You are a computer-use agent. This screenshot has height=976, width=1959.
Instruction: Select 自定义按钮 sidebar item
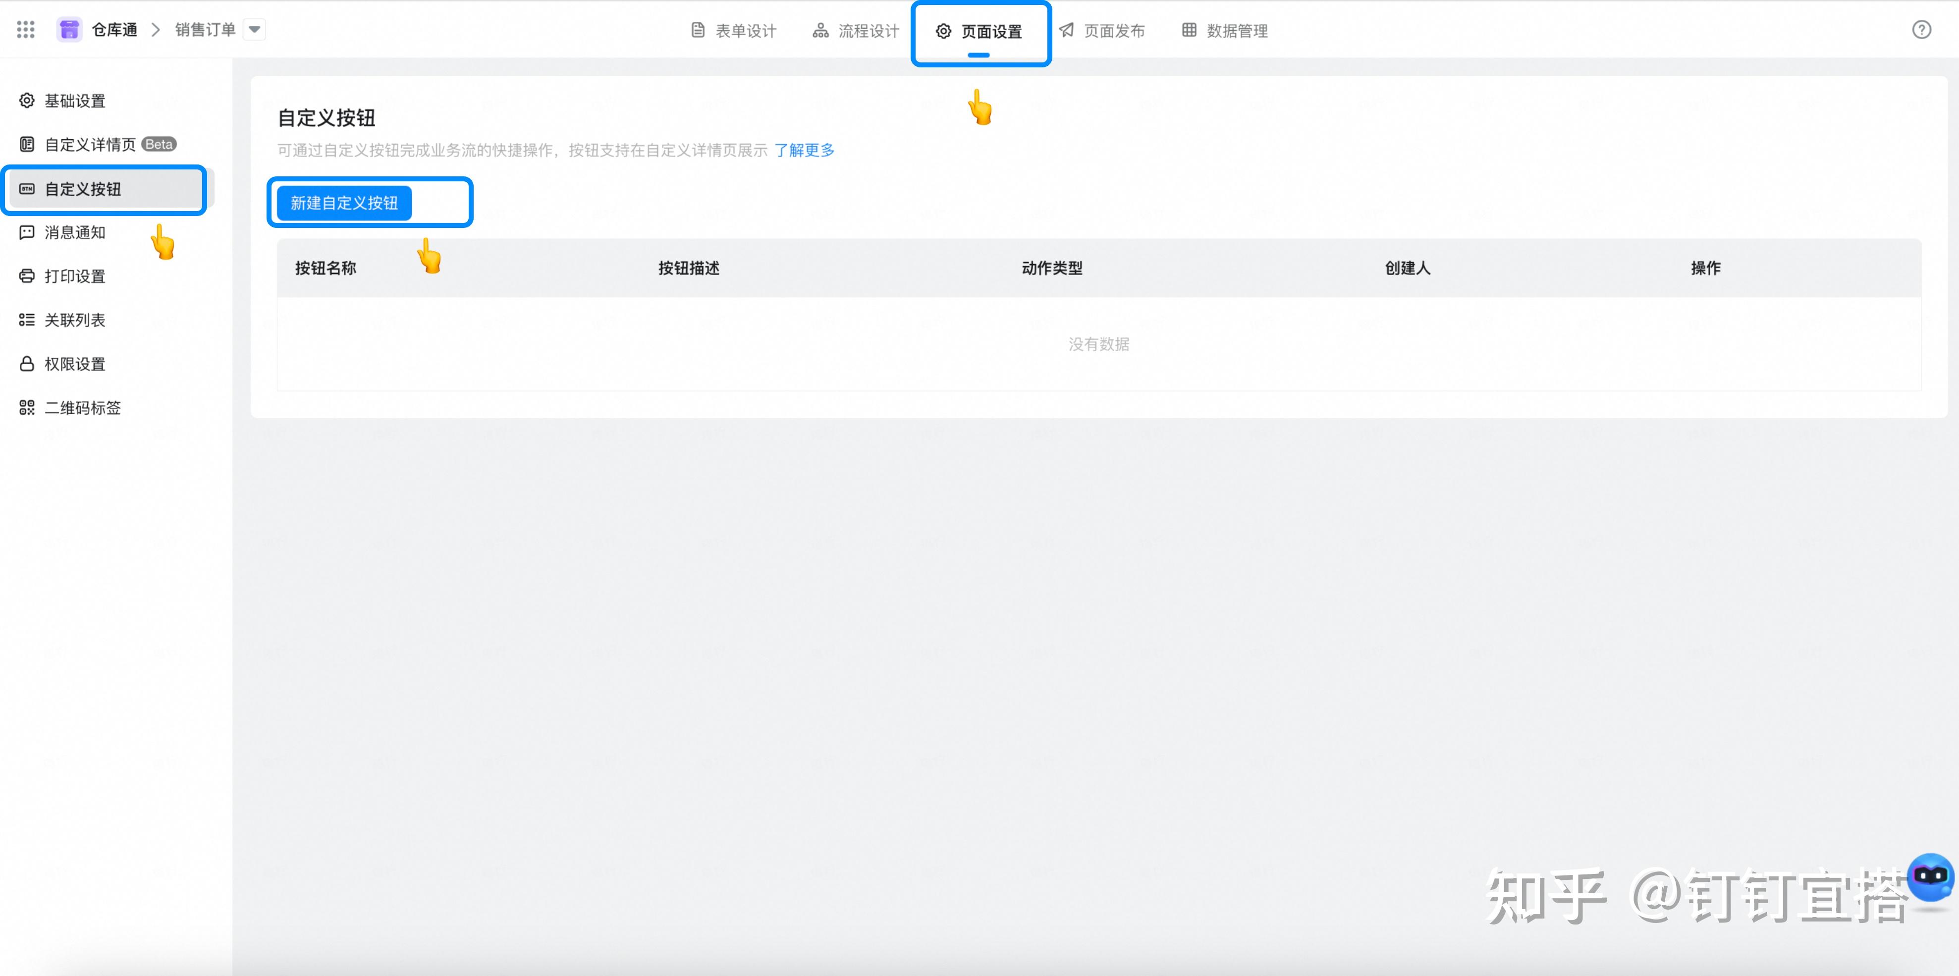click(83, 189)
